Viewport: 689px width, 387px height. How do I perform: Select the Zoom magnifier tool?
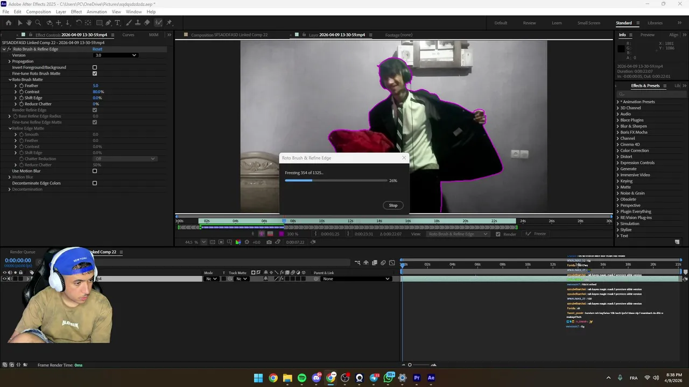point(38,23)
